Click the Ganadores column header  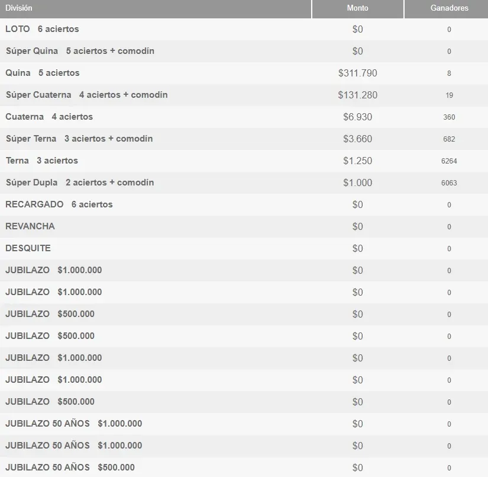point(448,8)
